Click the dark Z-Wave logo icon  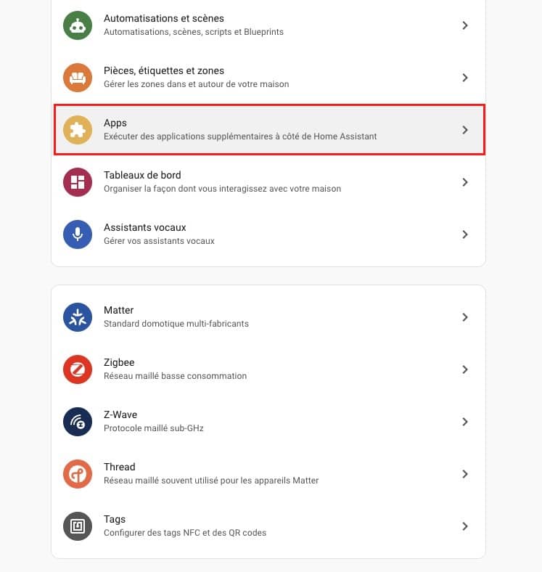pyautogui.click(x=77, y=422)
